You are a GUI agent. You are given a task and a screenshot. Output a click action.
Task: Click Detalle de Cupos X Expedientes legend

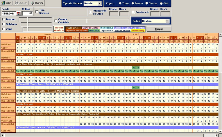pos(129,28)
